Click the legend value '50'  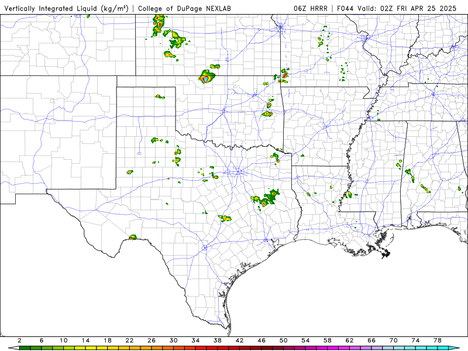pos(284,340)
